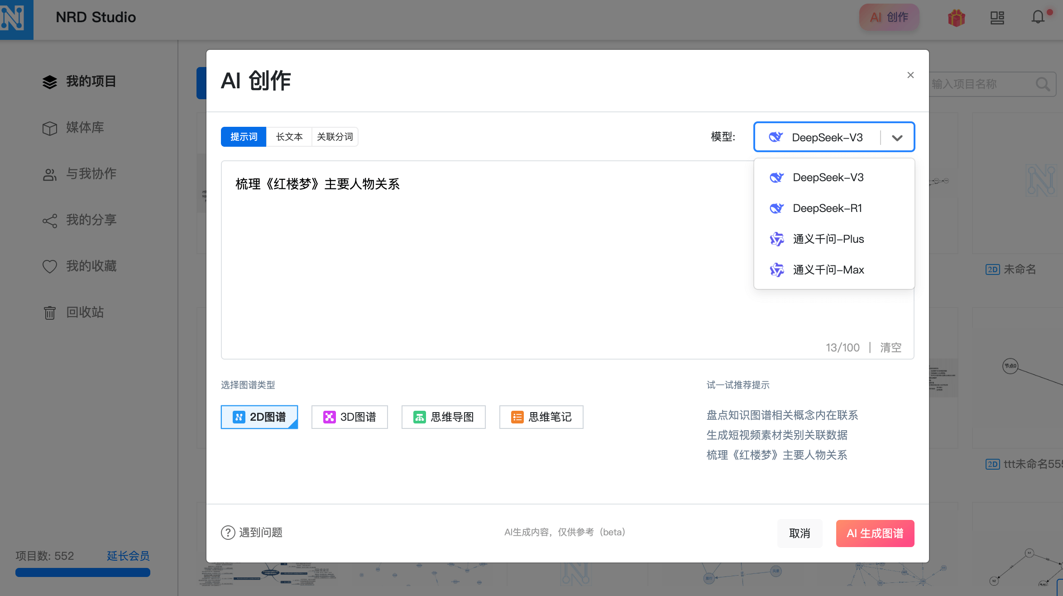Open 我的项目 in the sidebar
The width and height of the screenshot is (1063, 596).
point(80,82)
